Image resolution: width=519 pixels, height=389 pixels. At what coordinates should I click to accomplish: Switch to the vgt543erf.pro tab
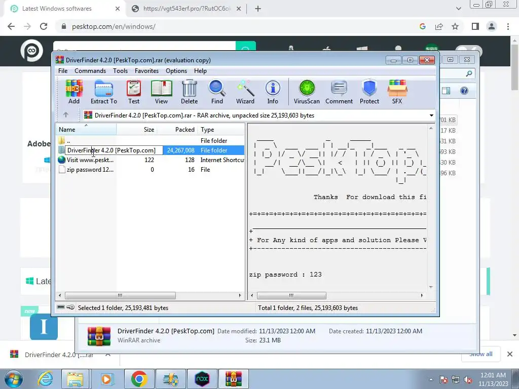coord(187,9)
